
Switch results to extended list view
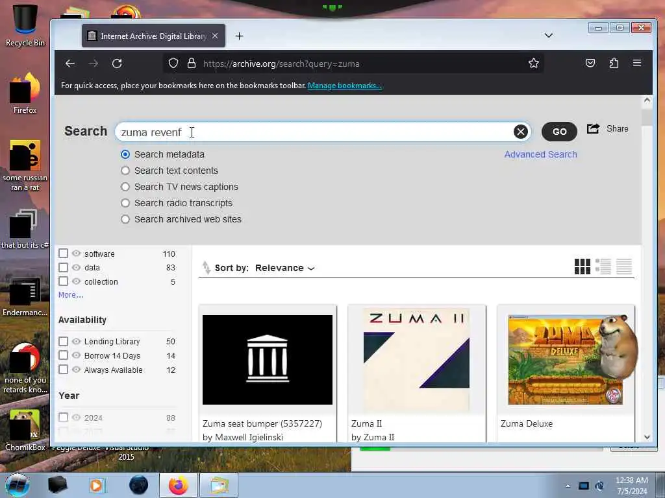603,267
